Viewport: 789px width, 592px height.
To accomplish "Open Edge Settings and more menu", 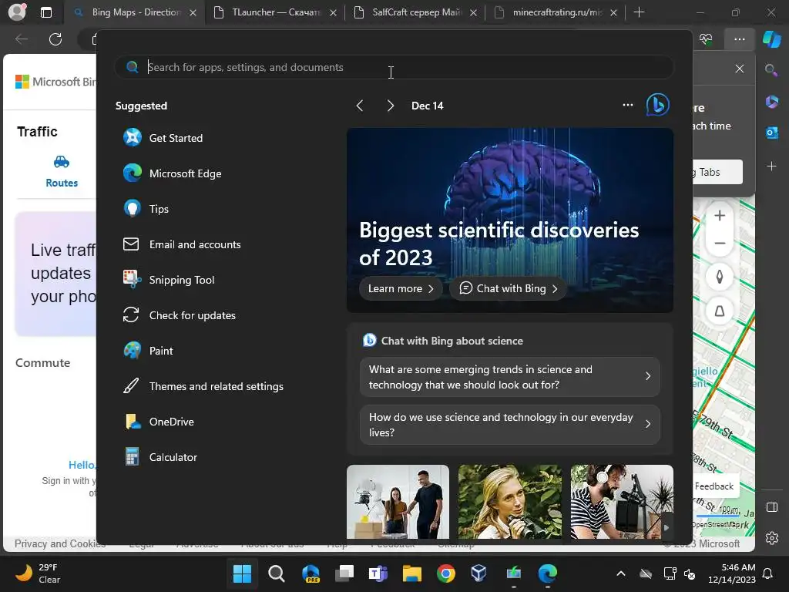I will [739, 39].
